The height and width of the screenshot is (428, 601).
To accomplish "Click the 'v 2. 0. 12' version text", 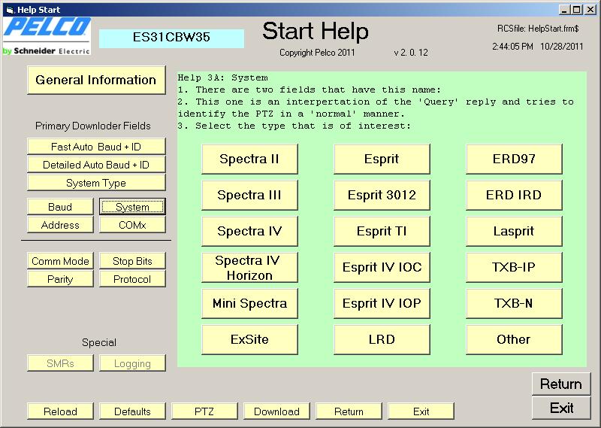I will pyautogui.click(x=411, y=53).
